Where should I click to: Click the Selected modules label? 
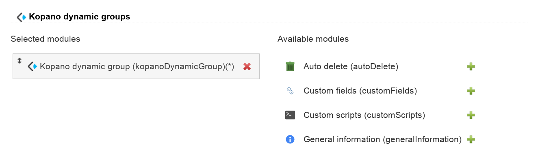(46, 39)
